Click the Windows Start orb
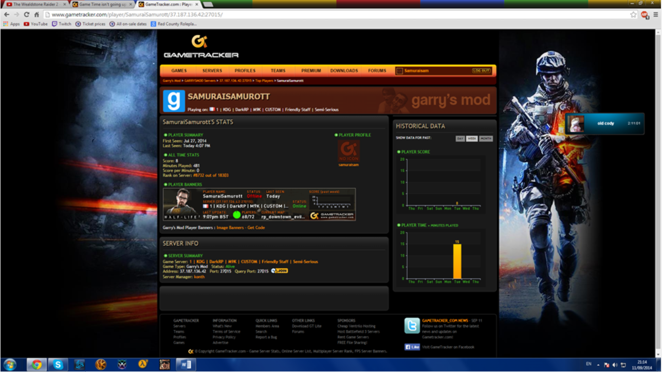Screen dimensions: 662x372 (10, 364)
